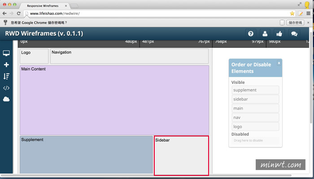Viewport: 314px width, 179px height.
Task: Select the supplement item in Visible list
Action: [x=255, y=90]
